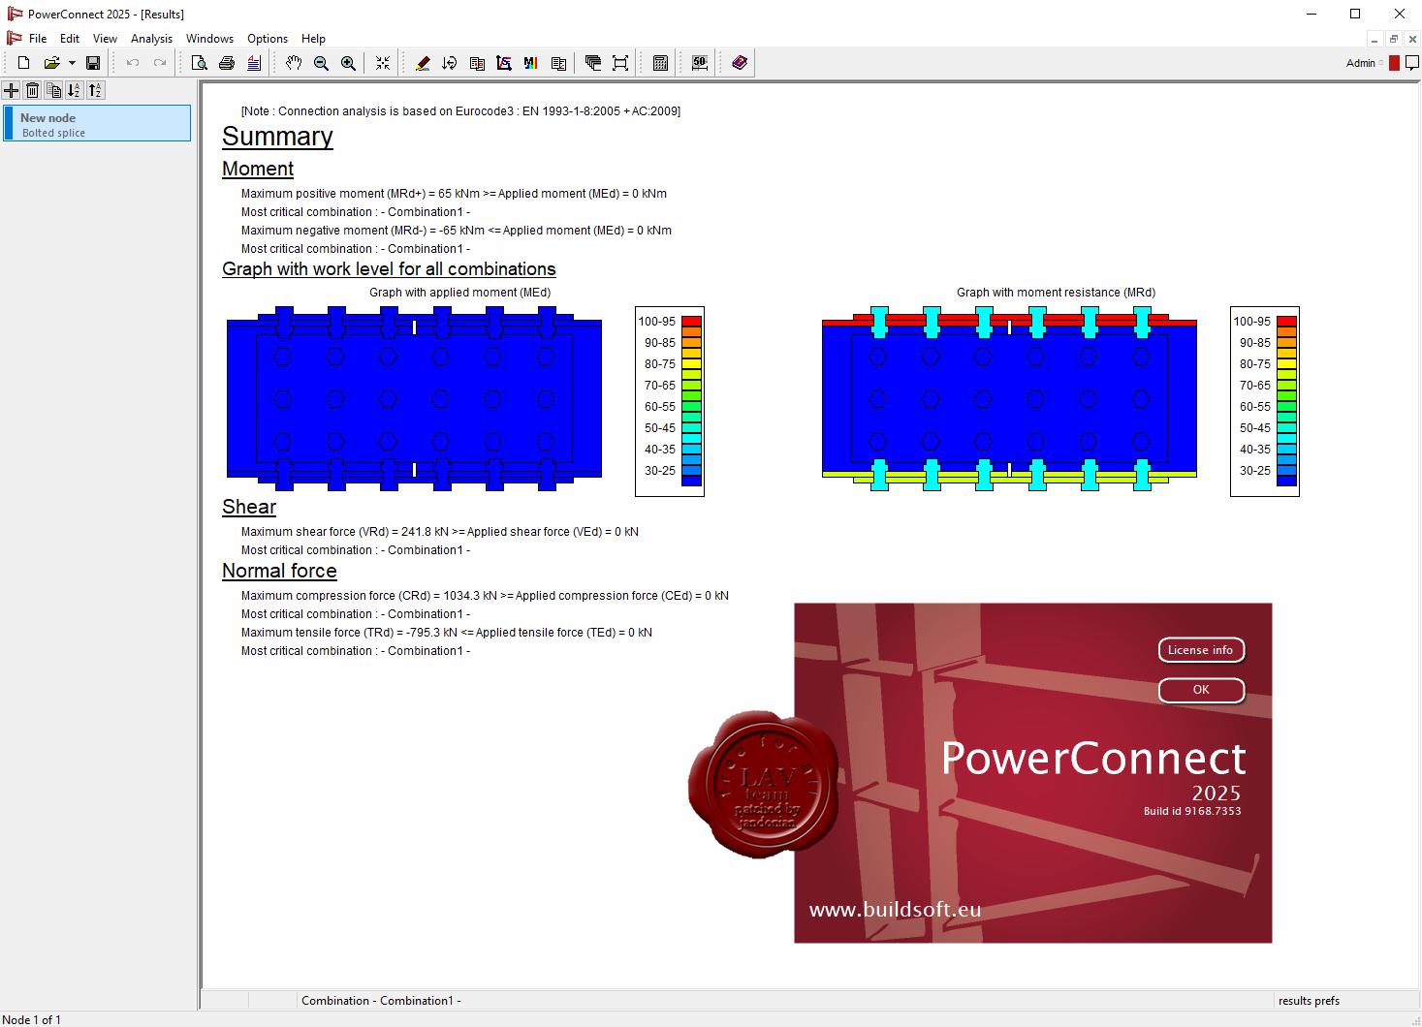
Task: Open the report document icon
Action: click(254, 63)
